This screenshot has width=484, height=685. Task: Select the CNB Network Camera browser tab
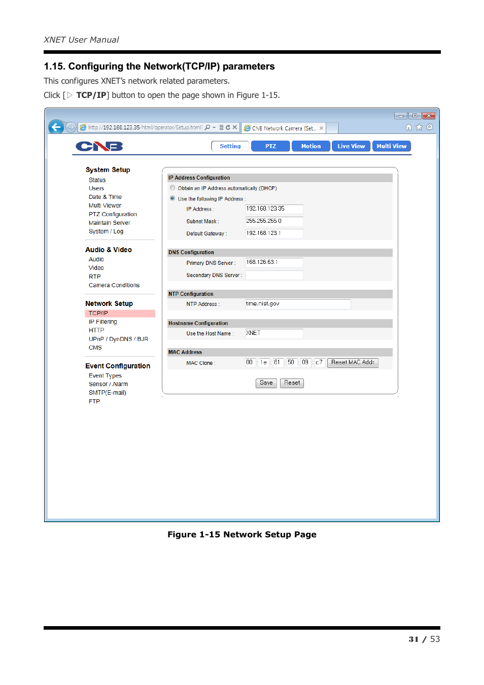click(283, 128)
